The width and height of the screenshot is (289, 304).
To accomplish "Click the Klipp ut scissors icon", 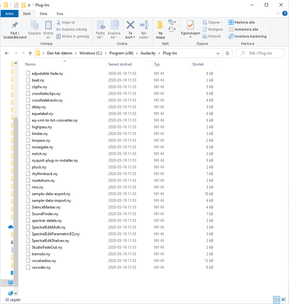I will point(59,22).
